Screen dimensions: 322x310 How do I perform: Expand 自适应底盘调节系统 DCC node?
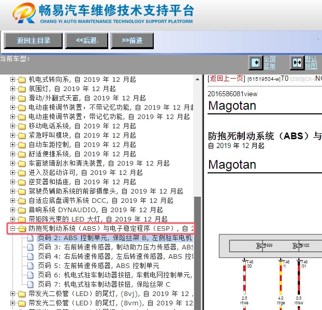(12, 200)
